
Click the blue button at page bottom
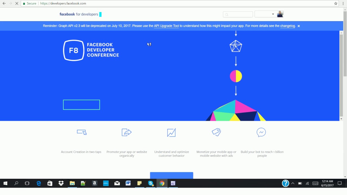coord(172,175)
